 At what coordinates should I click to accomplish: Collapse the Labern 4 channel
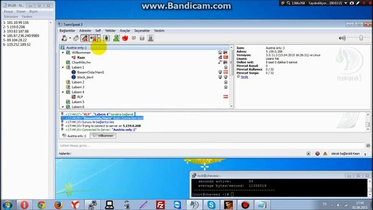63,92
